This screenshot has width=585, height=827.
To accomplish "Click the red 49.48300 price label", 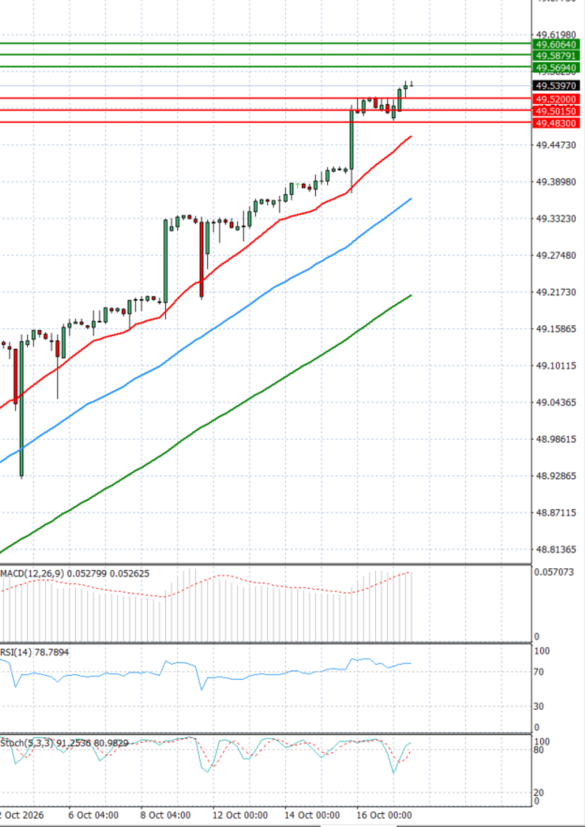I will point(556,123).
